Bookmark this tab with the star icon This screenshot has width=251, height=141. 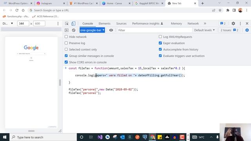pyautogui.click(x=220, y=10)
